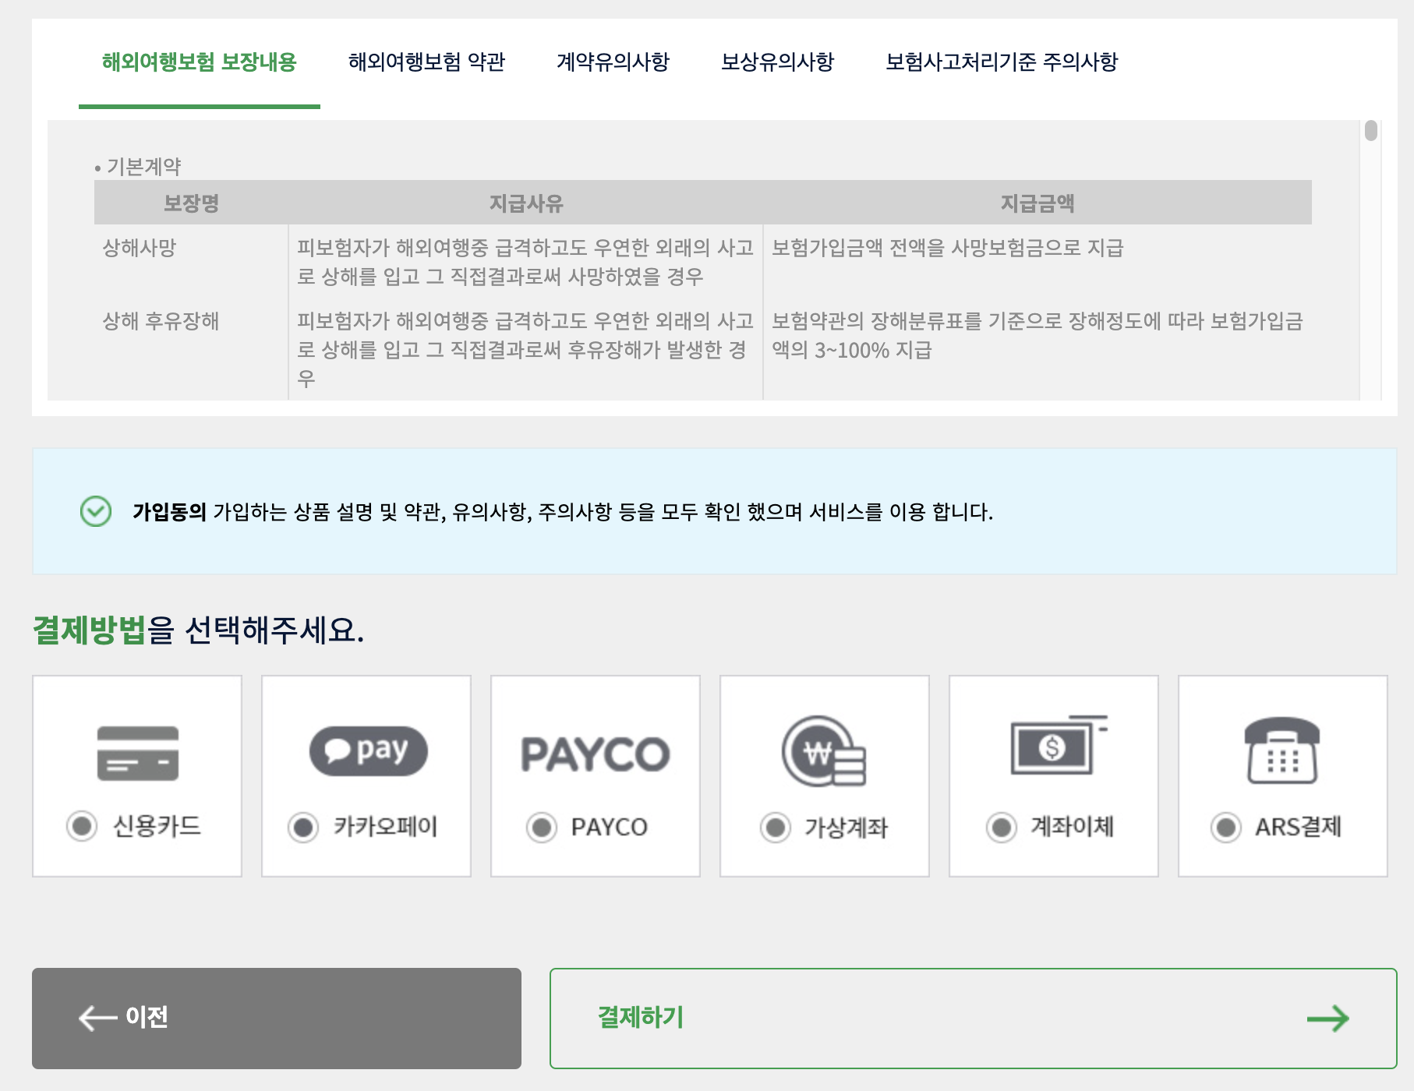Click the 상해 후유장해 row label
1414x1091 pixels.
pos(161,321)
